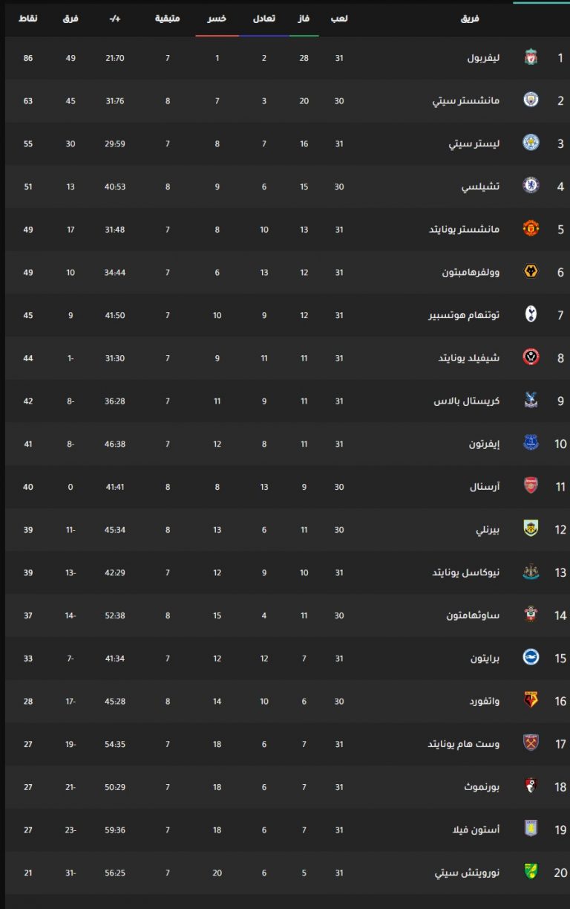Click the Watford club crest icon
Viewport: 570px width, 909px height.
[x=531, y=701]
